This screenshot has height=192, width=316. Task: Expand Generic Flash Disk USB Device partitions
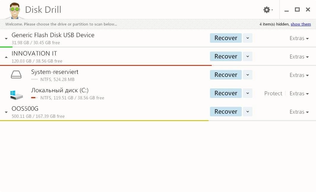tap(6, 39)
